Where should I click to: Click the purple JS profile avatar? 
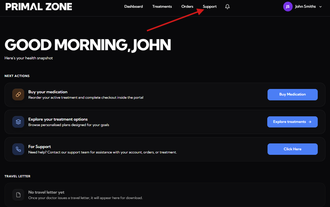tap(288, 7)
